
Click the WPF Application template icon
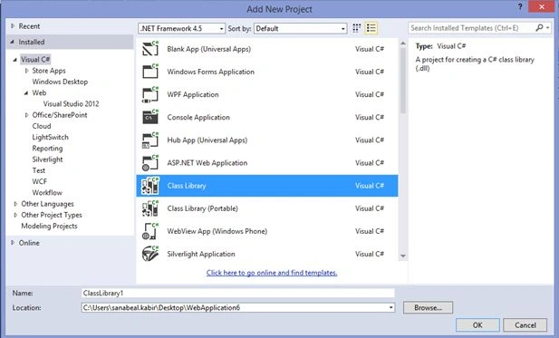click(x=150, y=94)
